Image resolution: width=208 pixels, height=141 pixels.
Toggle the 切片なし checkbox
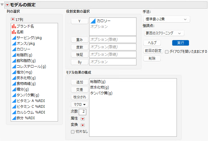73,132
